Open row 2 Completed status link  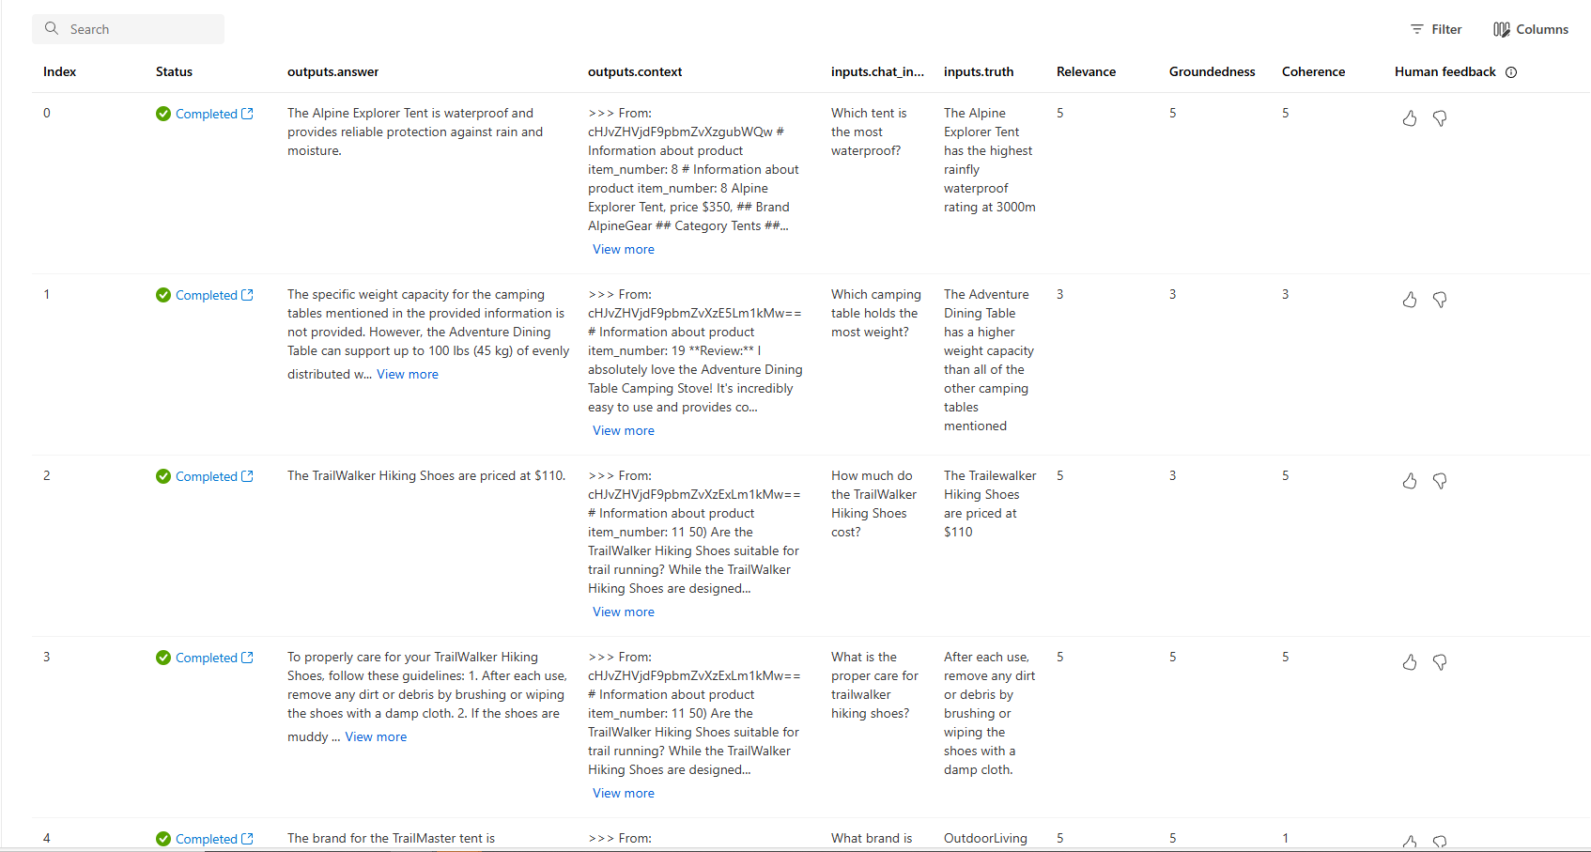pyautogui.click(x=206, y=476)
